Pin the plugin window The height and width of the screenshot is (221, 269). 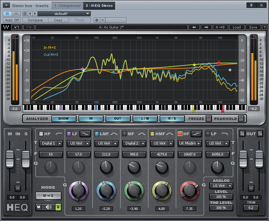pyautogui.click(x=251, y=5)
